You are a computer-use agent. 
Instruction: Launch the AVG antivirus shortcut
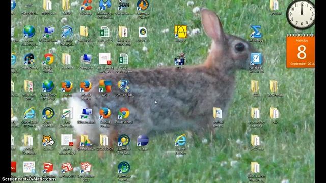point(105,86)
